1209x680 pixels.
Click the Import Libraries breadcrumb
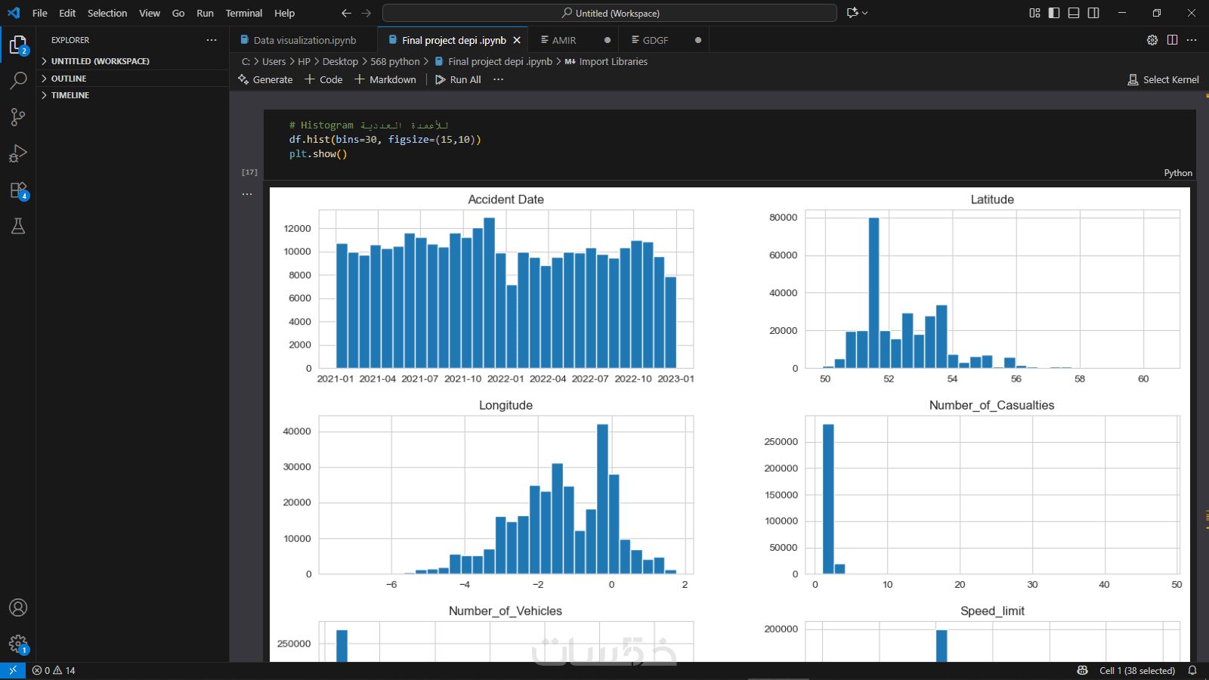click(x=606, y=61)
